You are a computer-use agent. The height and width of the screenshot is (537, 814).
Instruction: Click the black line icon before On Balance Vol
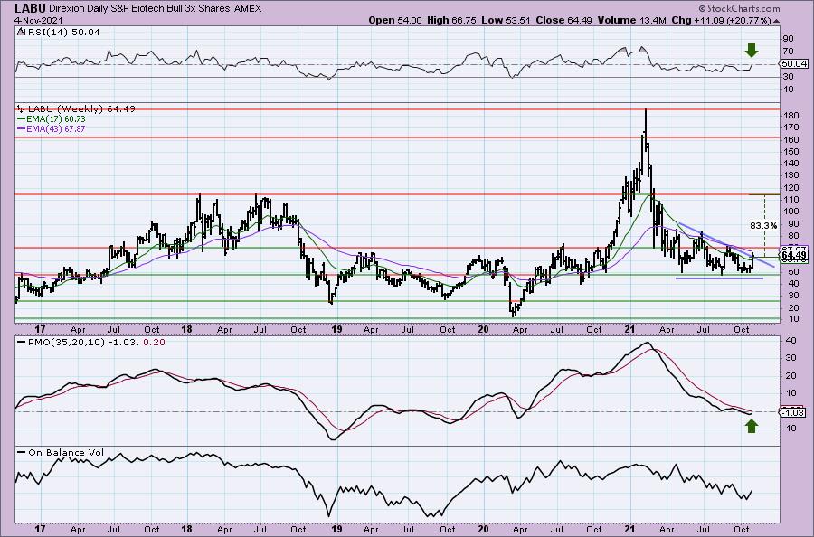pos(21,453)
